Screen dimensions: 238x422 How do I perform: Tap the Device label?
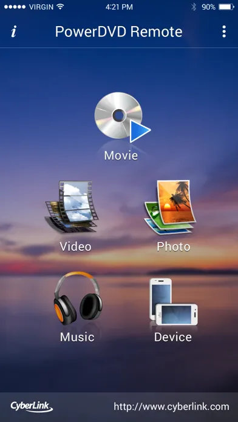pos(173,337)
